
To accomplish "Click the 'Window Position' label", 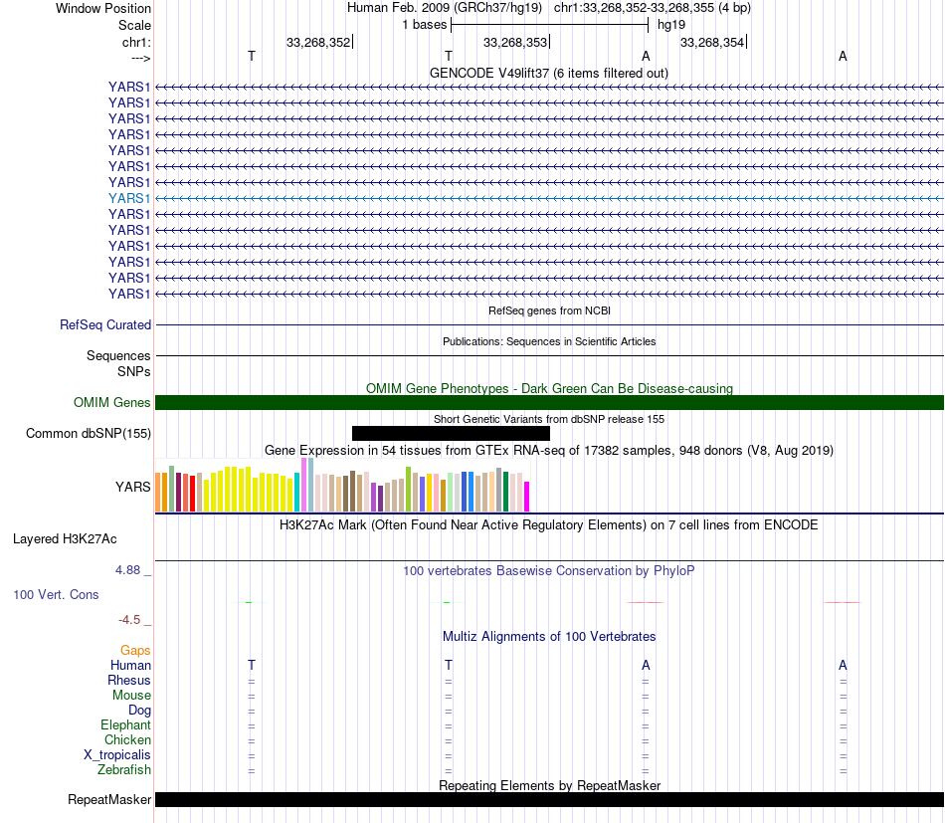I will coord(103,8).
